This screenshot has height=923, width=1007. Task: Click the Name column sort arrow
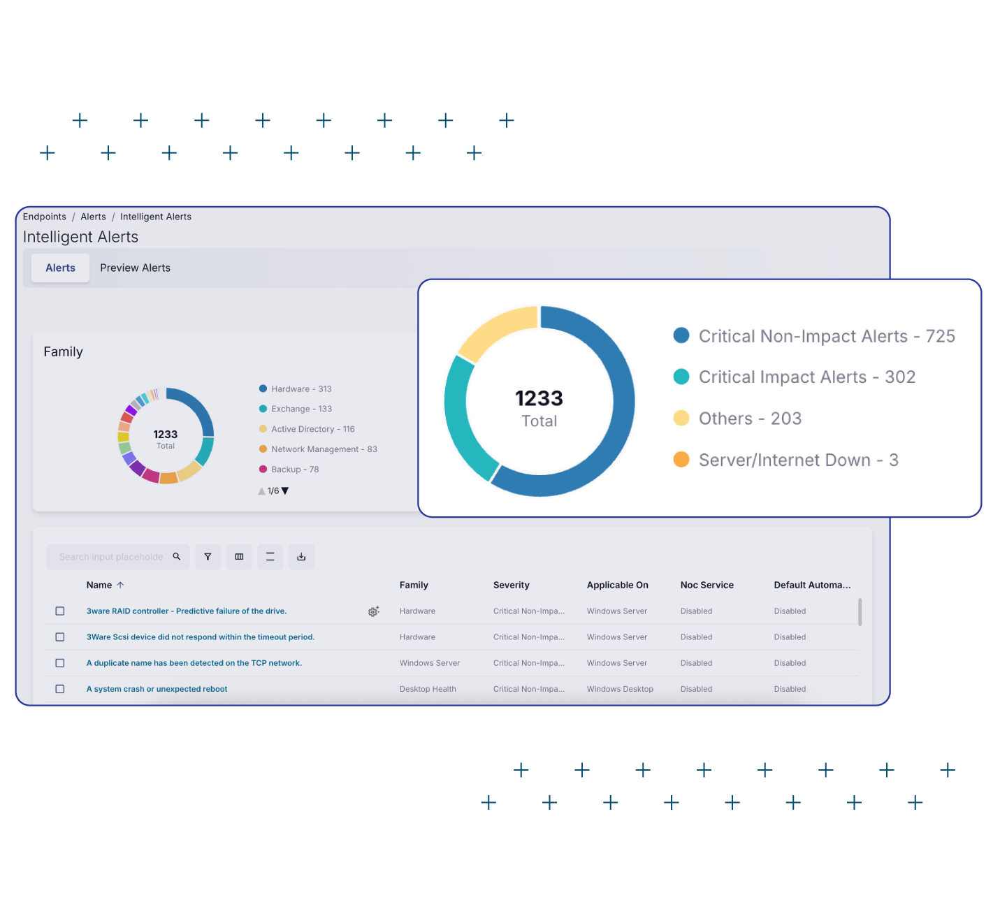click(x=120, y=585)
